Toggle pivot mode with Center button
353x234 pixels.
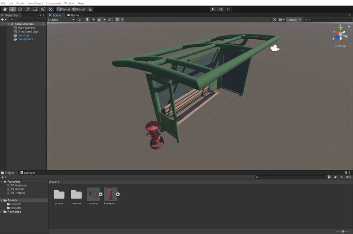click(64, 9)
